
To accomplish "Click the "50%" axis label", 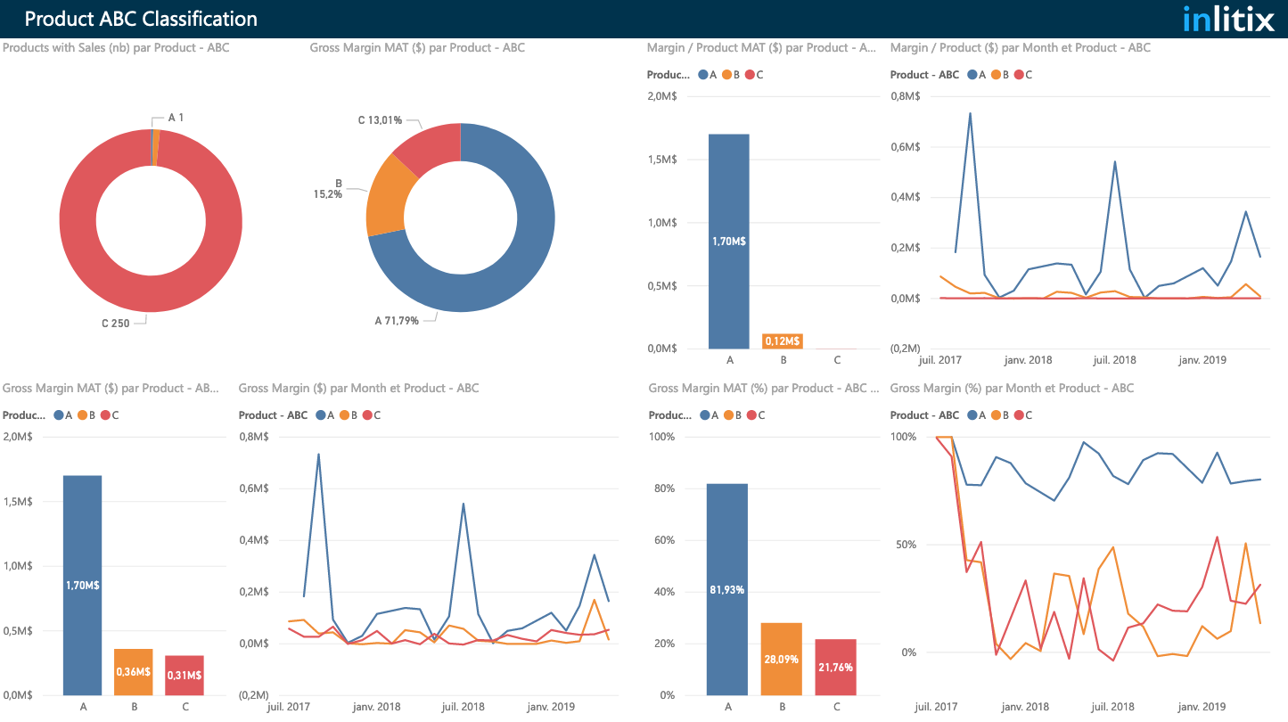I will click(905, 545).
